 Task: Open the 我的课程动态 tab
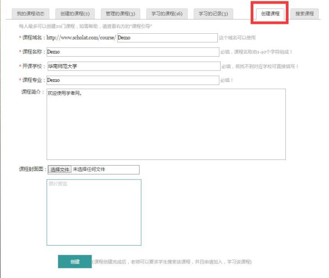click(30, 14)
